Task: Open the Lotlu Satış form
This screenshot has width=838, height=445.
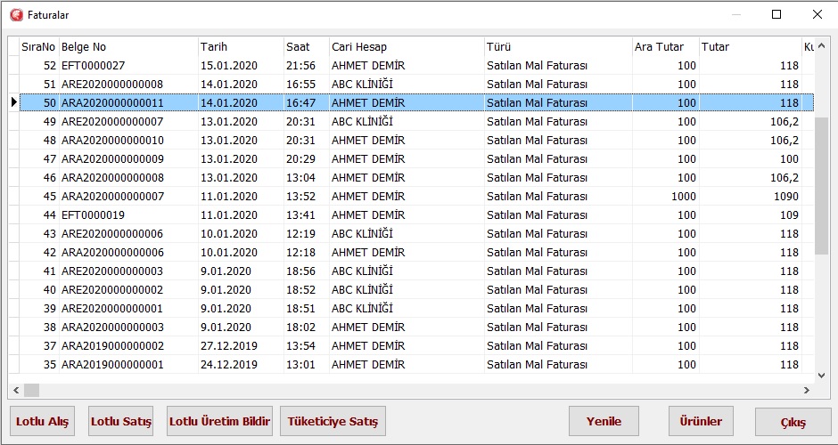Action: (121, 421)
